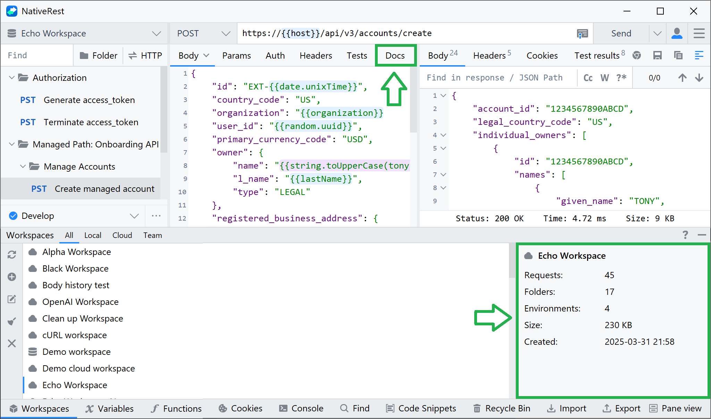Expand the Send button dropdown arrow
This screenshot has height=419, width=711.
click(657, 33)
